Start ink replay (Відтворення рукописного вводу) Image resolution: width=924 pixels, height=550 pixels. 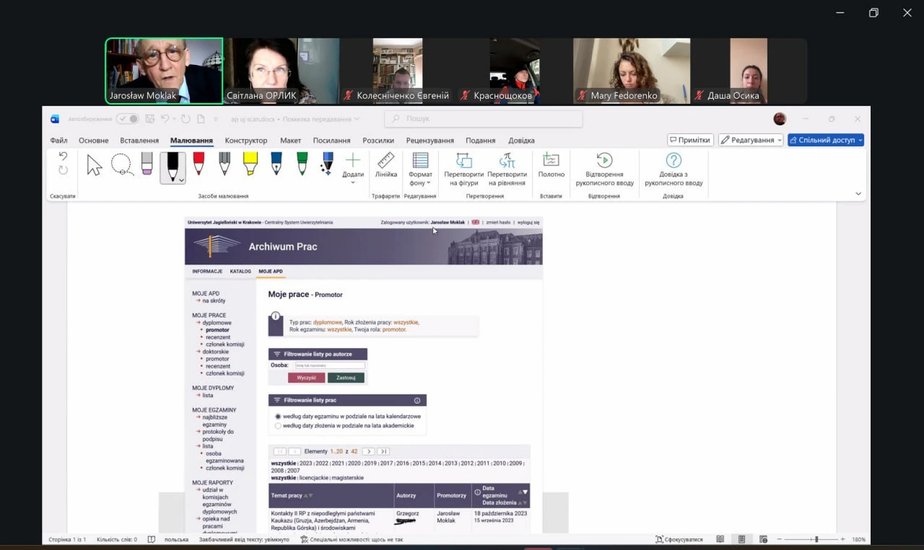tap(604, 169)
